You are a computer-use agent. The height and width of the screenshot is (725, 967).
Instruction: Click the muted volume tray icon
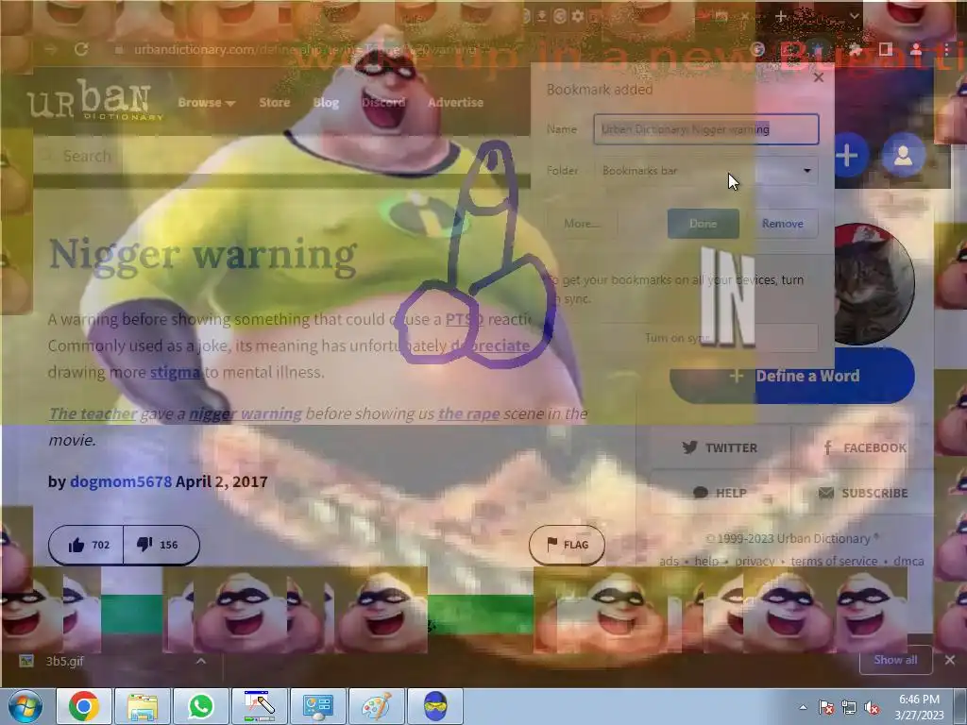(872, 707)
